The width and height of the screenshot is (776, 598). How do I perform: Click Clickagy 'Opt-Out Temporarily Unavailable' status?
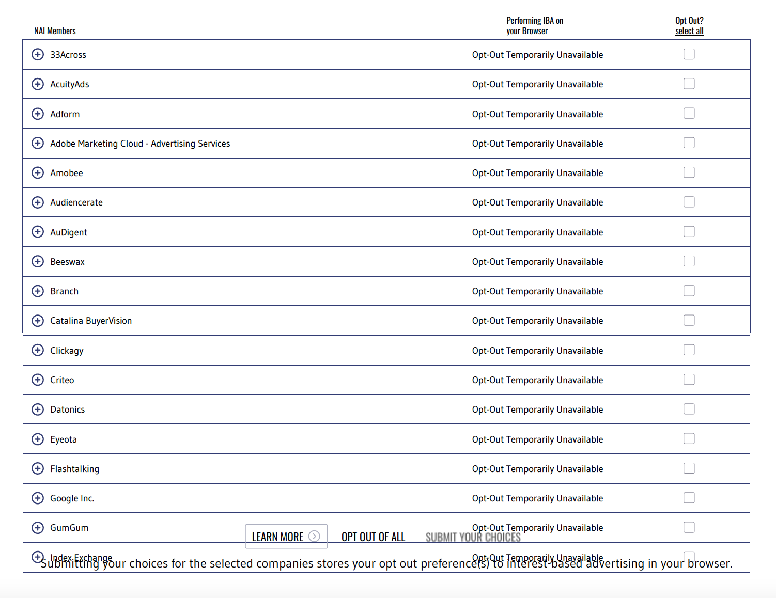tap(537, 351)
